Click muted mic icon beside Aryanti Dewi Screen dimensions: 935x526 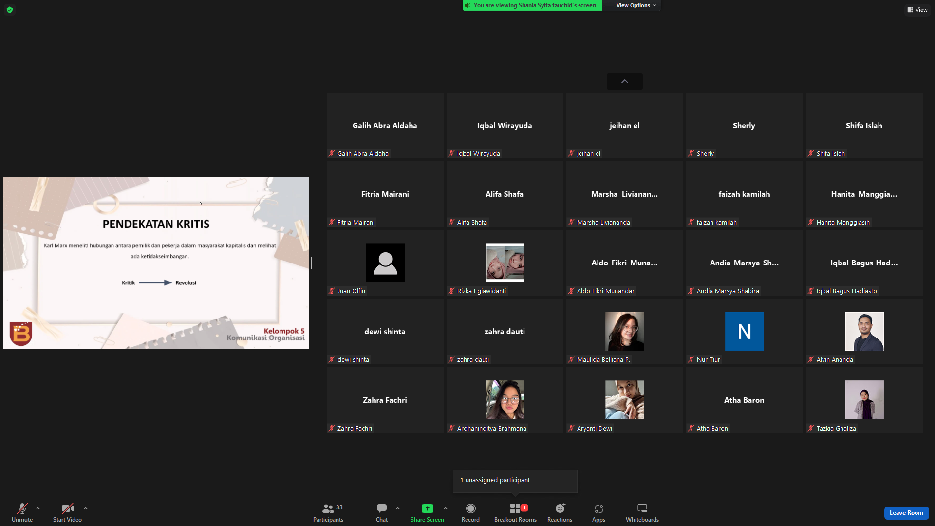(572, 429)
